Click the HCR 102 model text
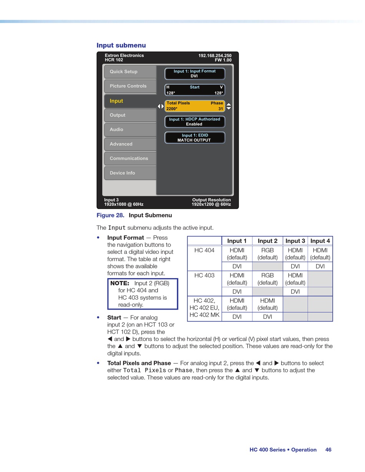This screenshot has height=472, width=365. [114, 60]
